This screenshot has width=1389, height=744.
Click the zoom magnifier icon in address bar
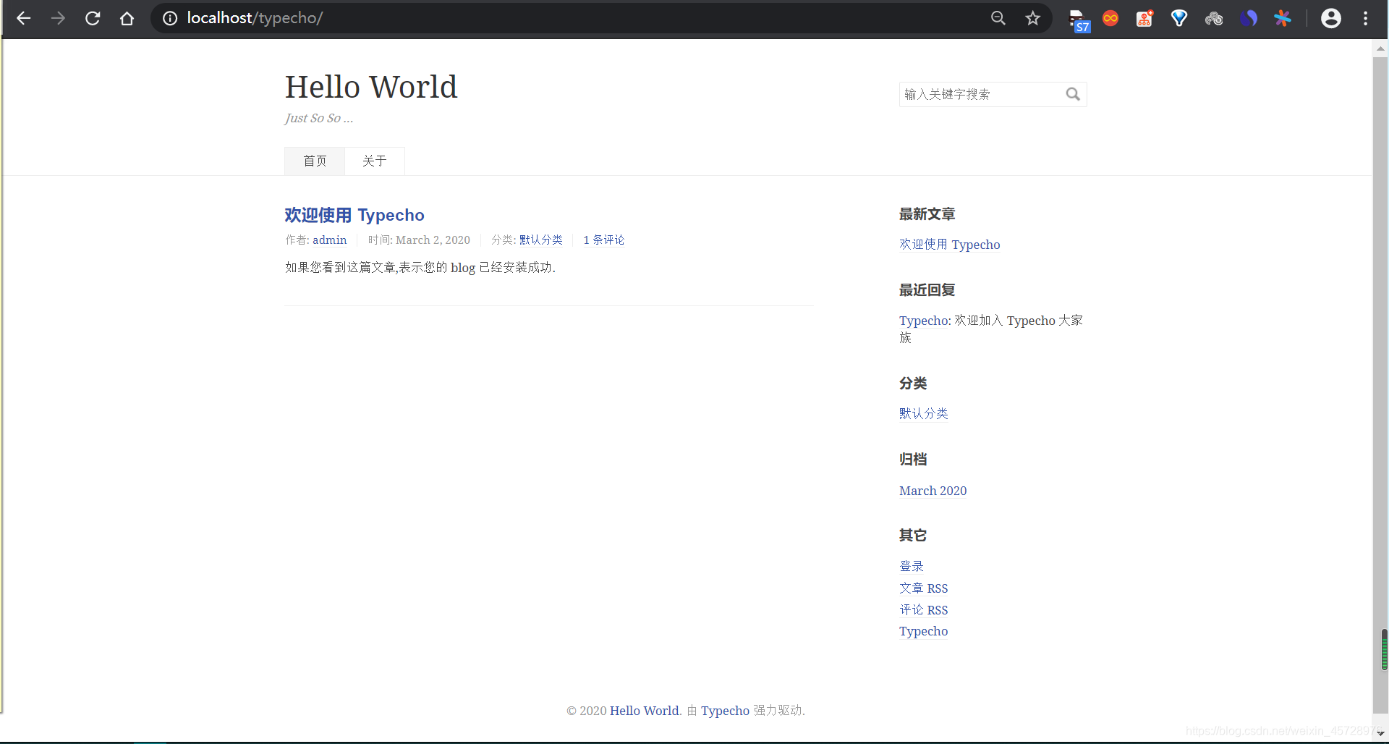coord(998,18)
